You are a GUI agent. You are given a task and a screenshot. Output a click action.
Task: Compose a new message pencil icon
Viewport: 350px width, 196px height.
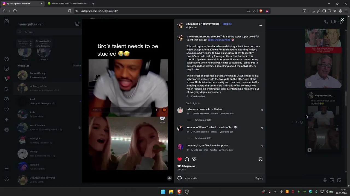tap(77, 24)
